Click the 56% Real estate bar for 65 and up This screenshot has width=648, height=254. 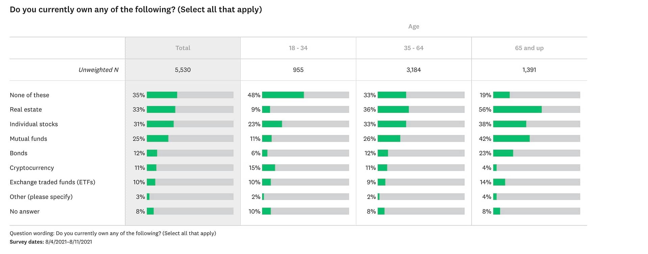(517, 109)
